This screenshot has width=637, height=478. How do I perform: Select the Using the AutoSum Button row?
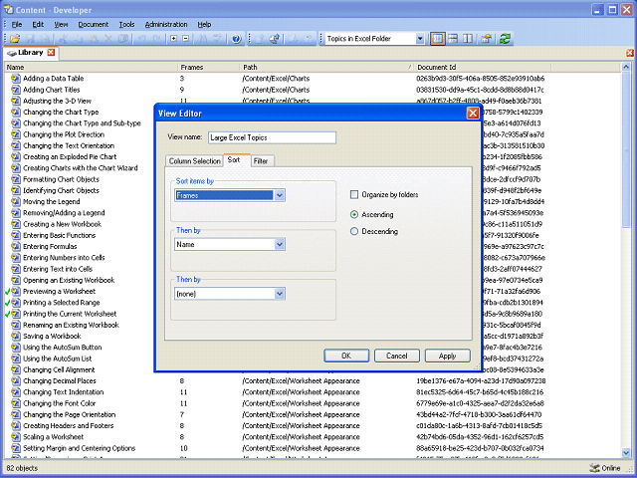tap(63, 348)
